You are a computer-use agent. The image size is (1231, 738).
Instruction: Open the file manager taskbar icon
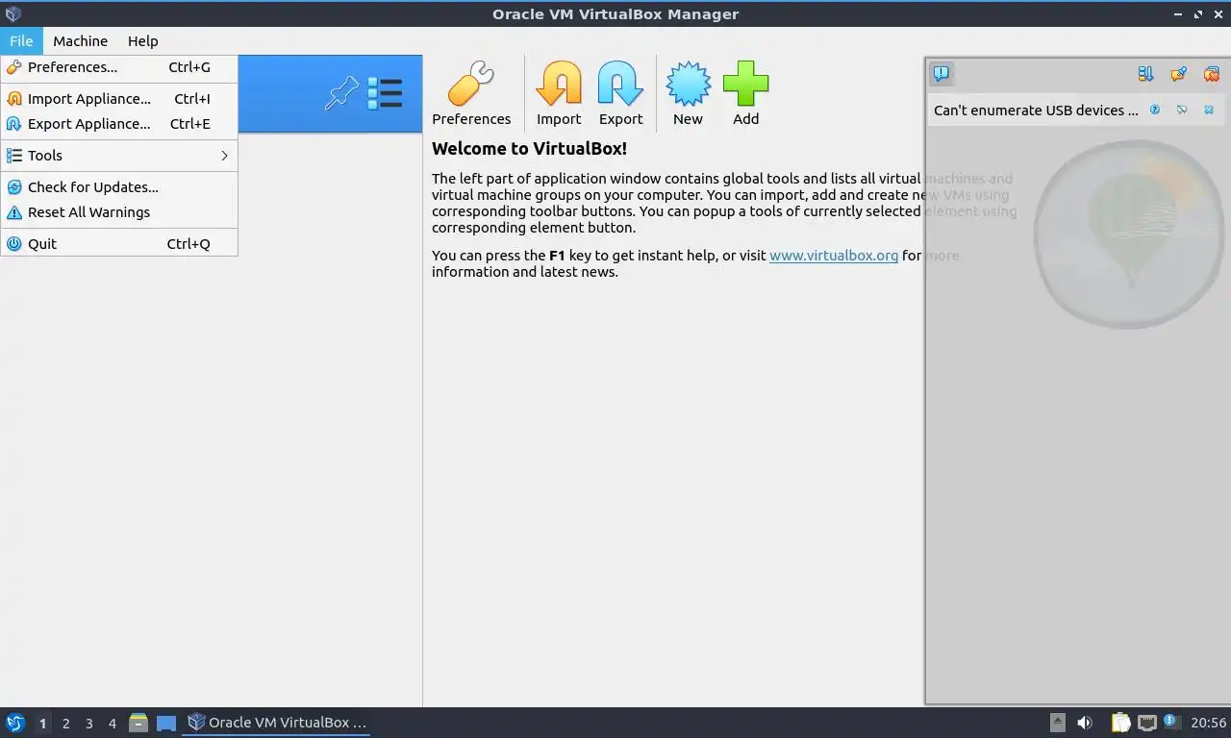pos(138,723)
